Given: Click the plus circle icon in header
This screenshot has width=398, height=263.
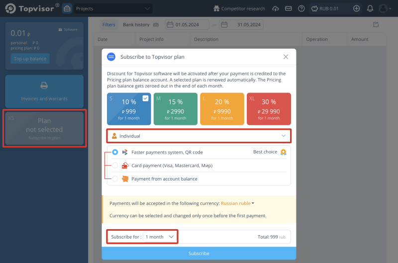Looking at the screenshot, I should pos(356,8).
